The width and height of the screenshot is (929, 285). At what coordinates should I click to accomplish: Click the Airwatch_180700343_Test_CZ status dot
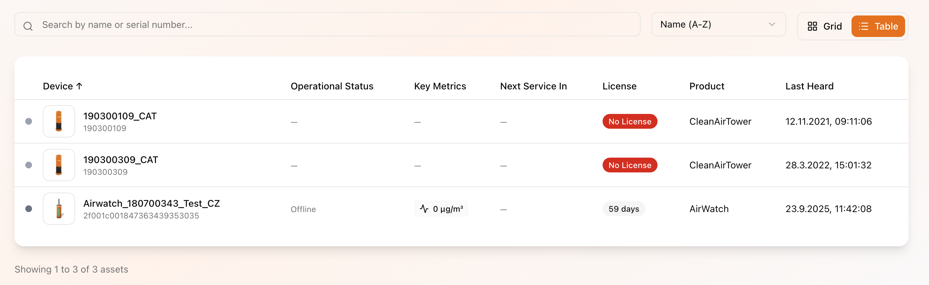pos(29,209)
